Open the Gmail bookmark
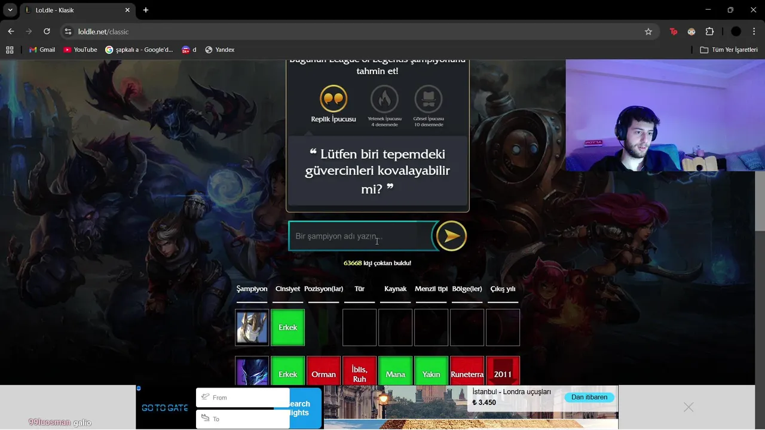The image size is (765, 430). click(x=42, y=50)
